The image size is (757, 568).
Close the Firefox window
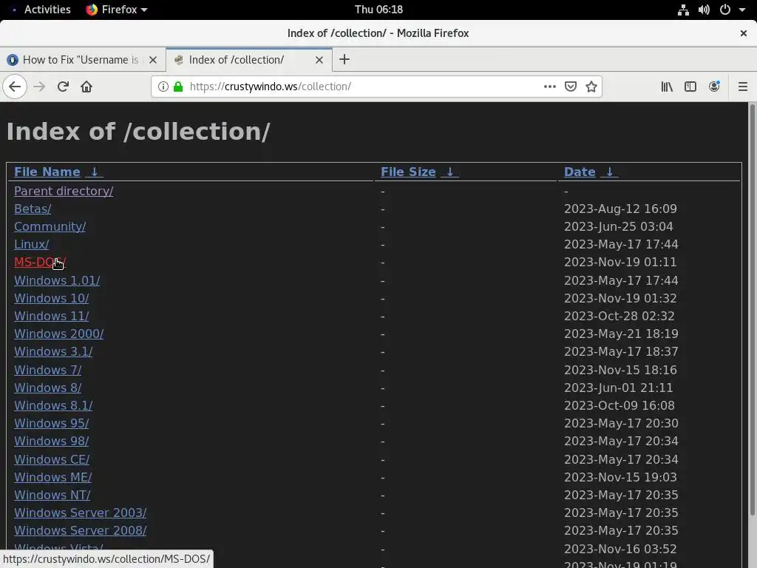744,33
